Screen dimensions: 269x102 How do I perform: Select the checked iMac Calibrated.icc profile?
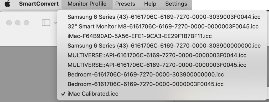[162, 94]
